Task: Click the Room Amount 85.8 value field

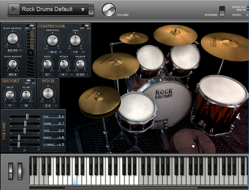Action: click(x=13, y=75)
